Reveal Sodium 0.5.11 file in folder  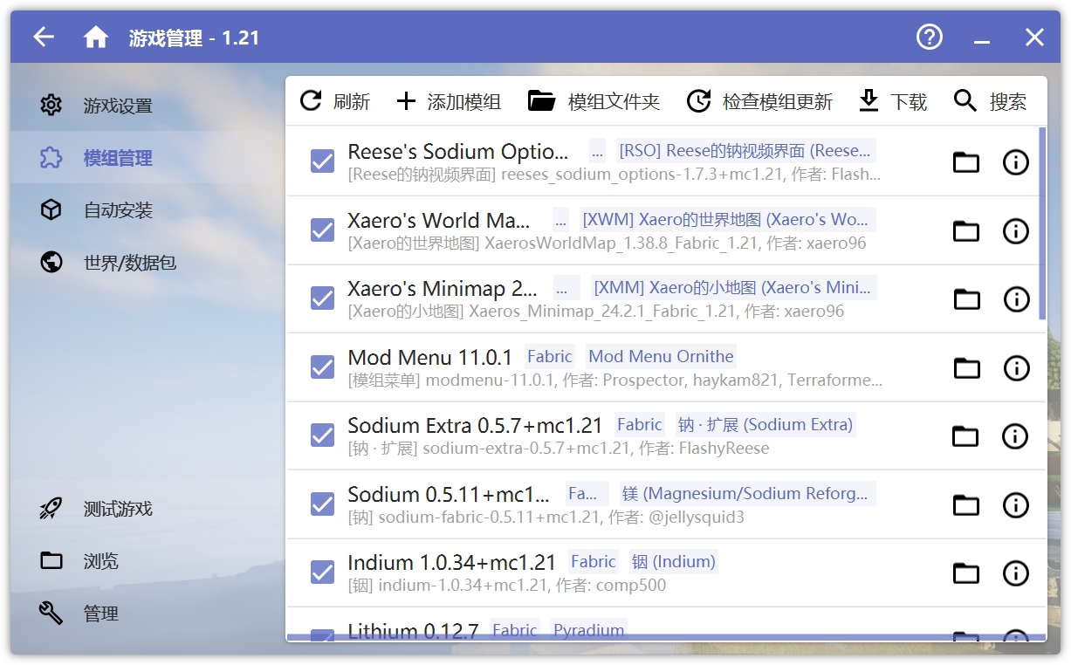(965, 504)
